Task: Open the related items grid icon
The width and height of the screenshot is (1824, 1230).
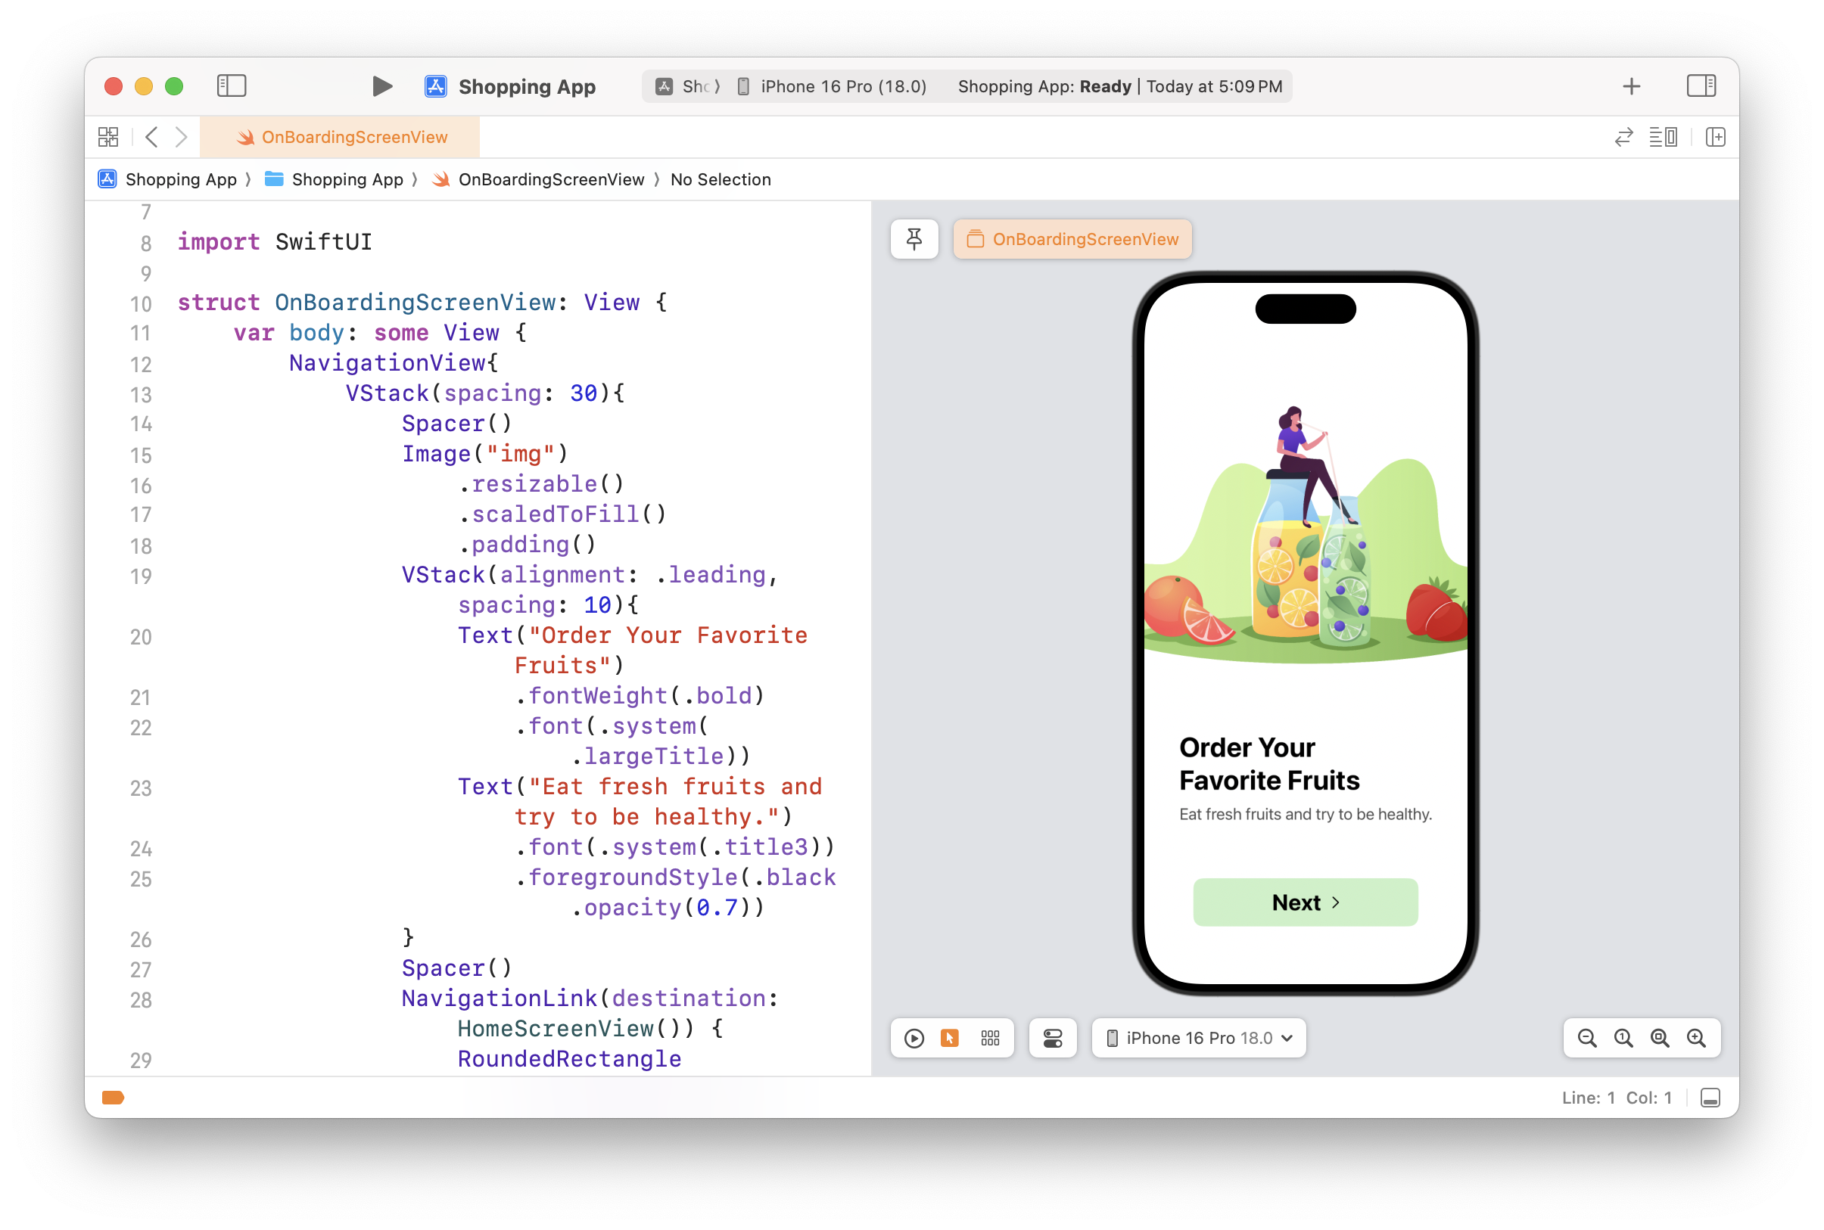Action: [108, 137]
